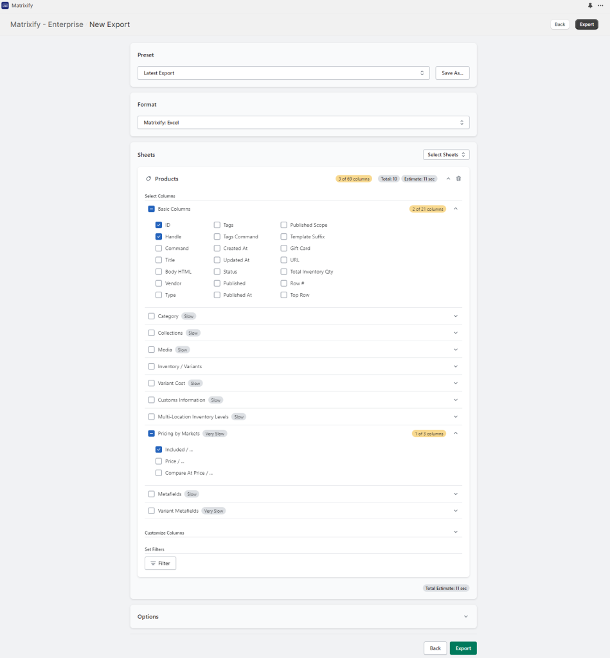This screenshot has height=658, width=610.
Task: Delete the Products sheet via trash icon
Action: pyautogui.click(x=458, y=179)
